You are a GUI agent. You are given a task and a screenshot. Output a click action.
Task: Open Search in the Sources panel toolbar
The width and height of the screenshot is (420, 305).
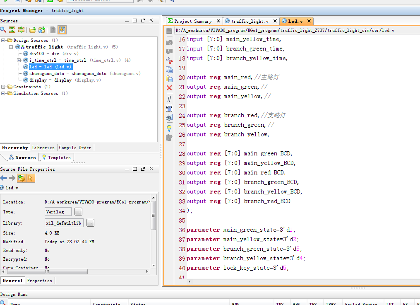(3, 30)
